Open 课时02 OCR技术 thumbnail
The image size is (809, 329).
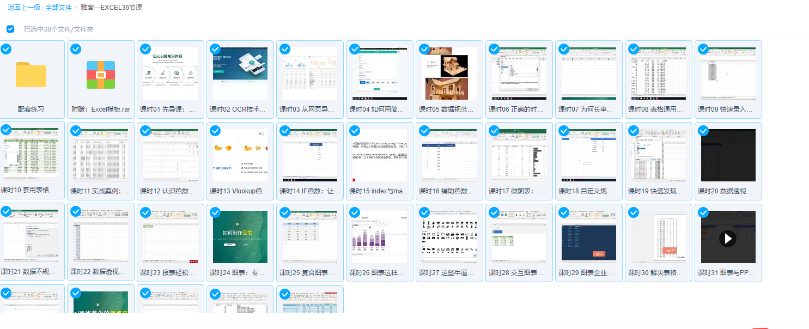tap(240, 73)
